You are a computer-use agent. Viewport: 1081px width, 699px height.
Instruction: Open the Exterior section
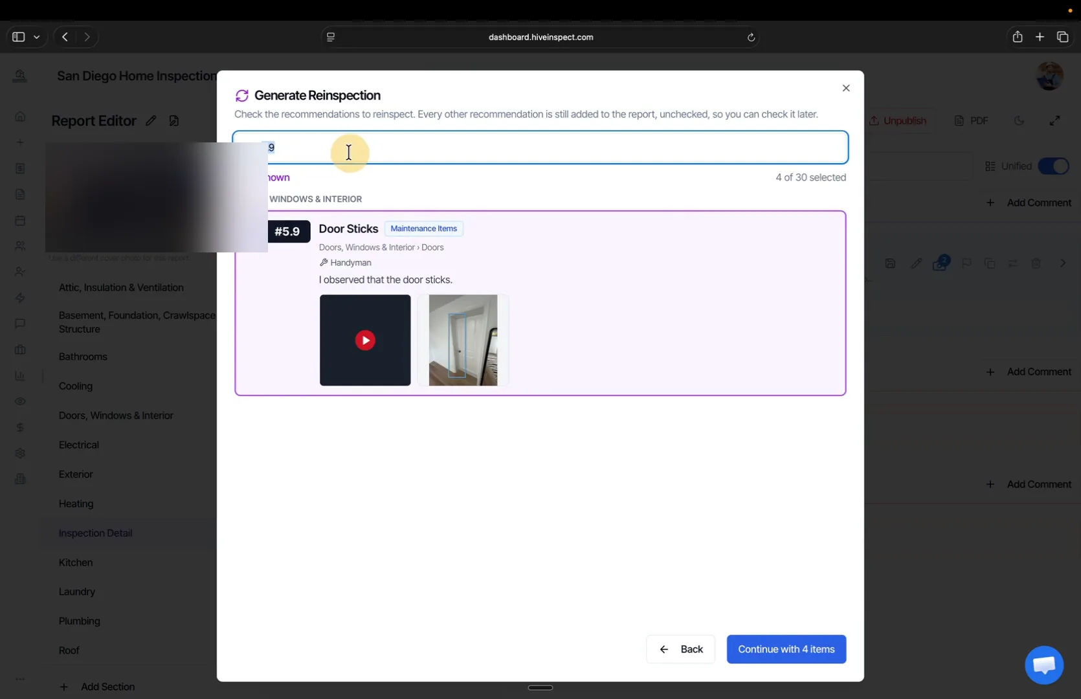pyautogui.click(x=76, y=474)
